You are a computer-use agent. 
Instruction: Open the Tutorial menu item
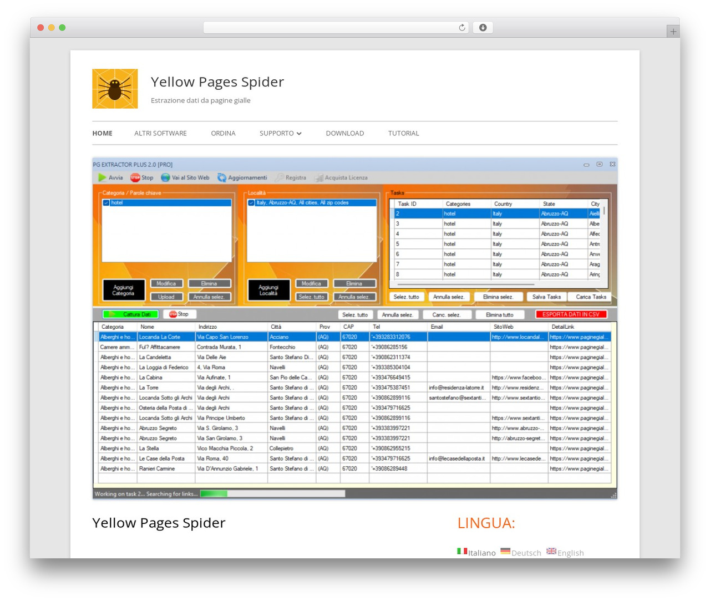click(404, 133)
